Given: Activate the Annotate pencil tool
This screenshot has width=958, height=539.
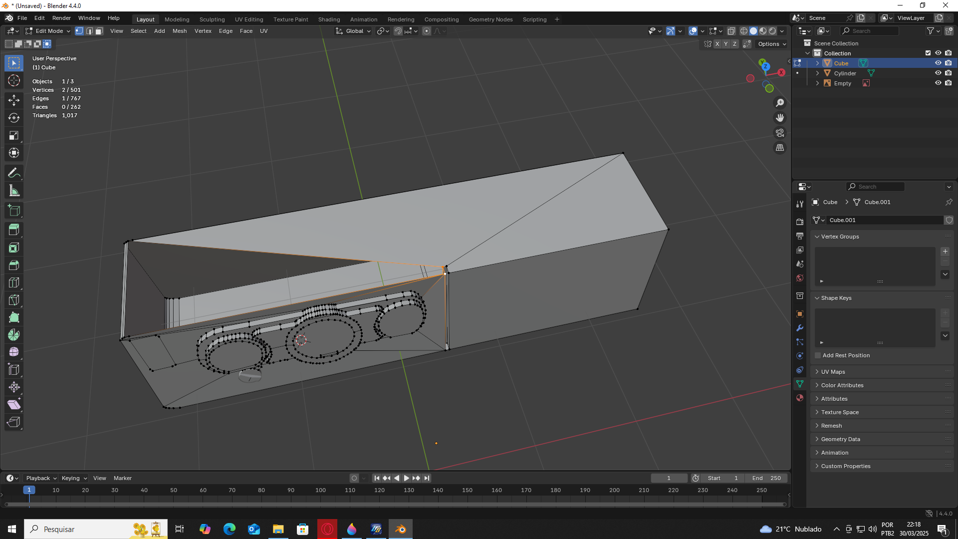Looking at the screenshot, I should (x=14, y=173).
